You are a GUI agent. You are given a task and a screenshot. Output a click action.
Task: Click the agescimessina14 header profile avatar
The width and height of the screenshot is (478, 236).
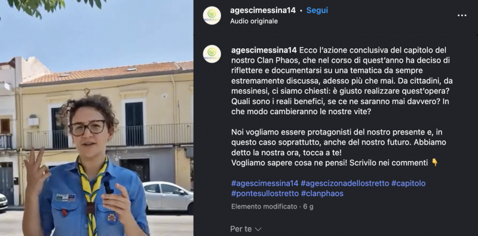(x=212, y=16)
